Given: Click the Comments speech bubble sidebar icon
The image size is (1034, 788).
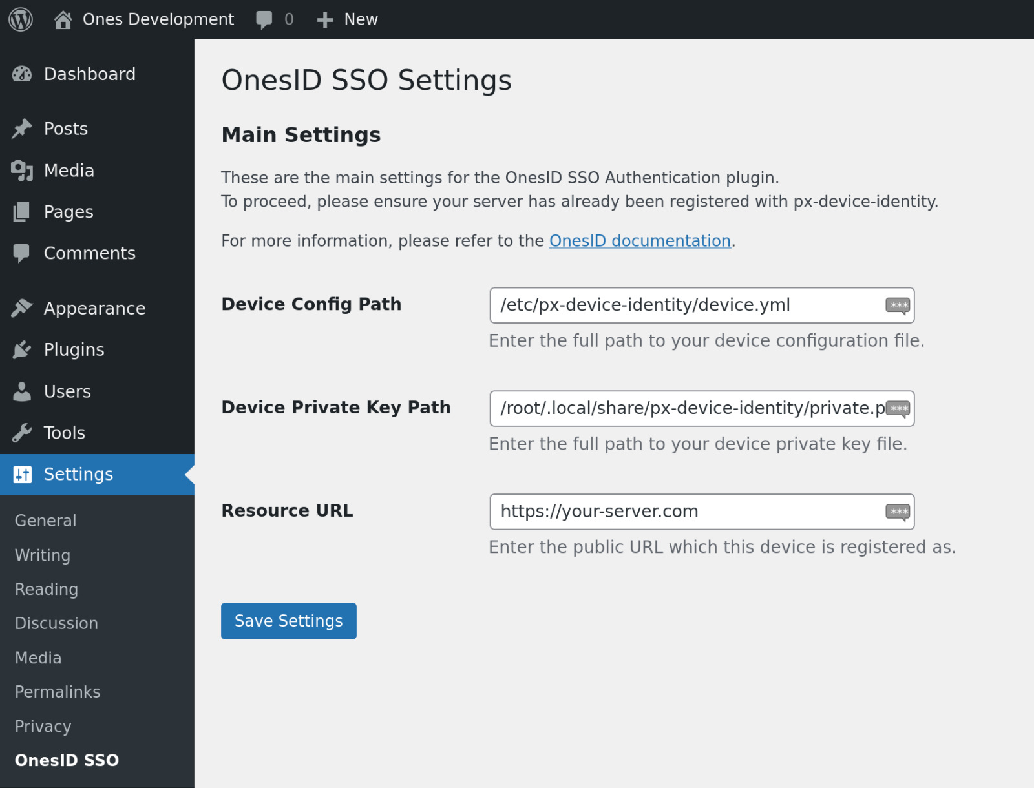Looking at the screenshot, I should point(21,253).
